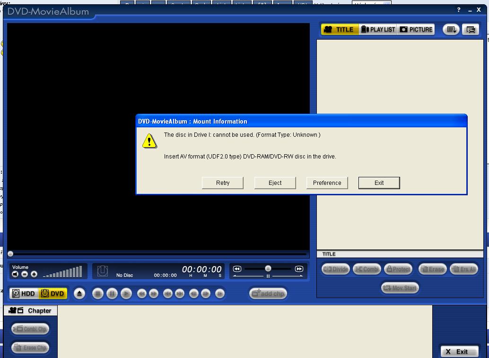Increase volume with the plus icon

34,274
